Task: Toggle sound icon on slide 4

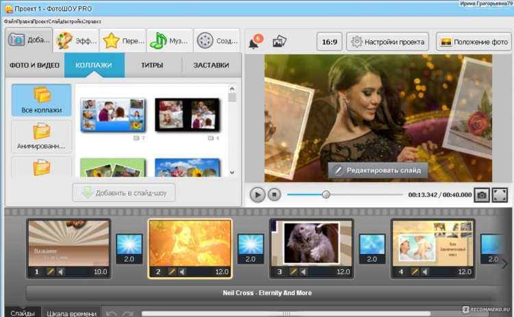Action: point(425,272)
